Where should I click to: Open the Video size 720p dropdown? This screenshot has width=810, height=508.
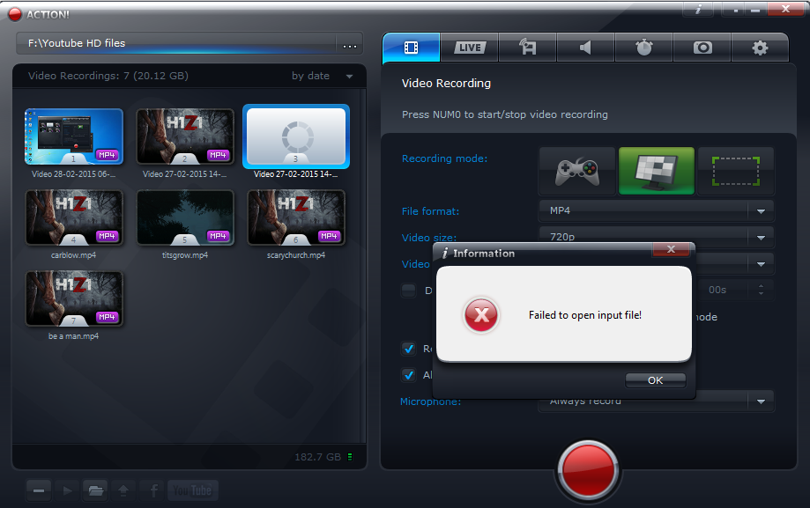coord(760,238)
